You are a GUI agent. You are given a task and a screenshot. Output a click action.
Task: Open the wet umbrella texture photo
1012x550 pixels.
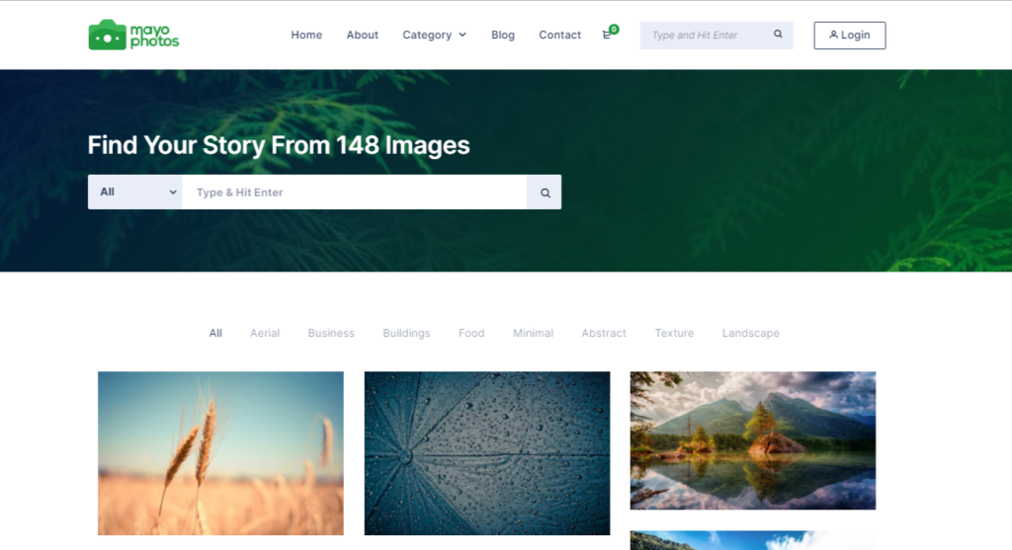pos(487,453)
